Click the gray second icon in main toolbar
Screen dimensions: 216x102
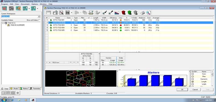click(x=11, y=8)
